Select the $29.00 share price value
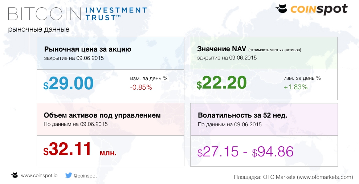The image size is (359, 184). [x=69, y=84]
